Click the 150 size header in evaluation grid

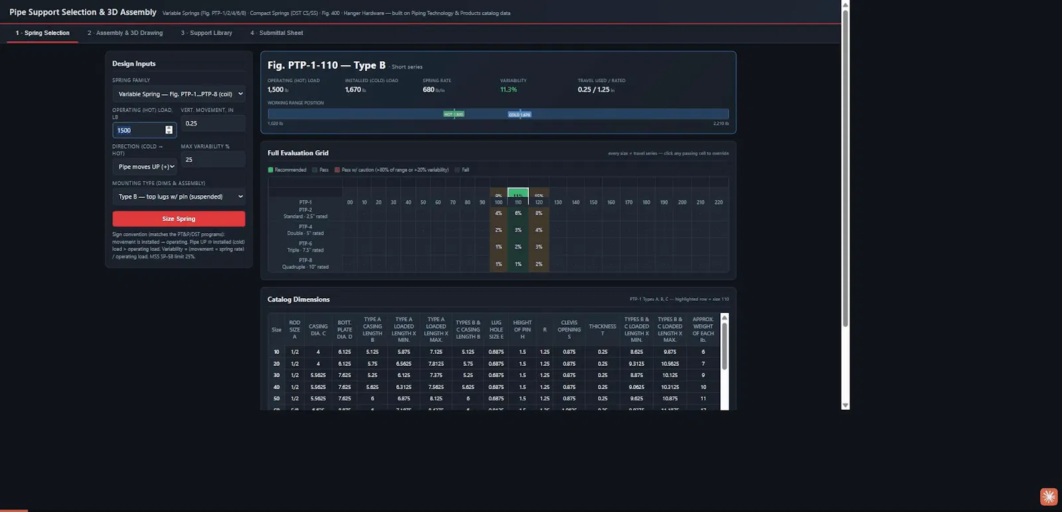pyautogui.click(x=593, y=203)
